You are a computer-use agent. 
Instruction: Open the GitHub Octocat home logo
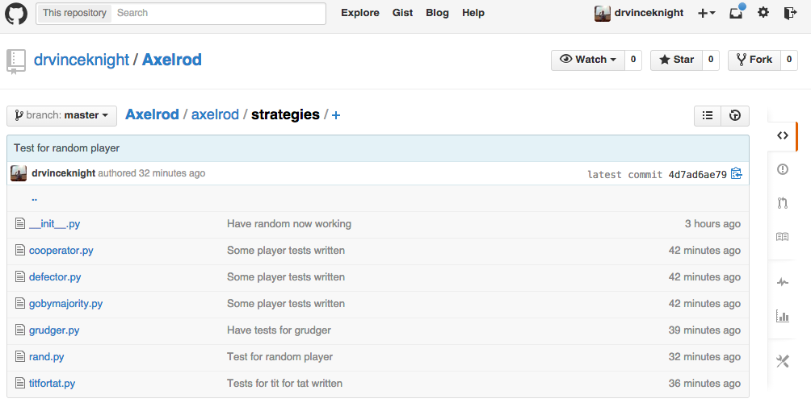(x=16, y=13)
